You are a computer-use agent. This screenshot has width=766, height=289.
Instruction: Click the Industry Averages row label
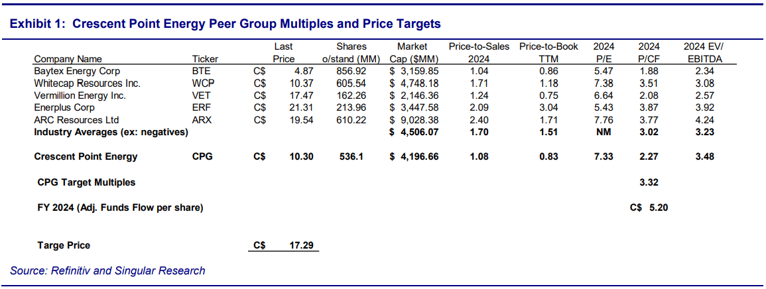point(111,132)
